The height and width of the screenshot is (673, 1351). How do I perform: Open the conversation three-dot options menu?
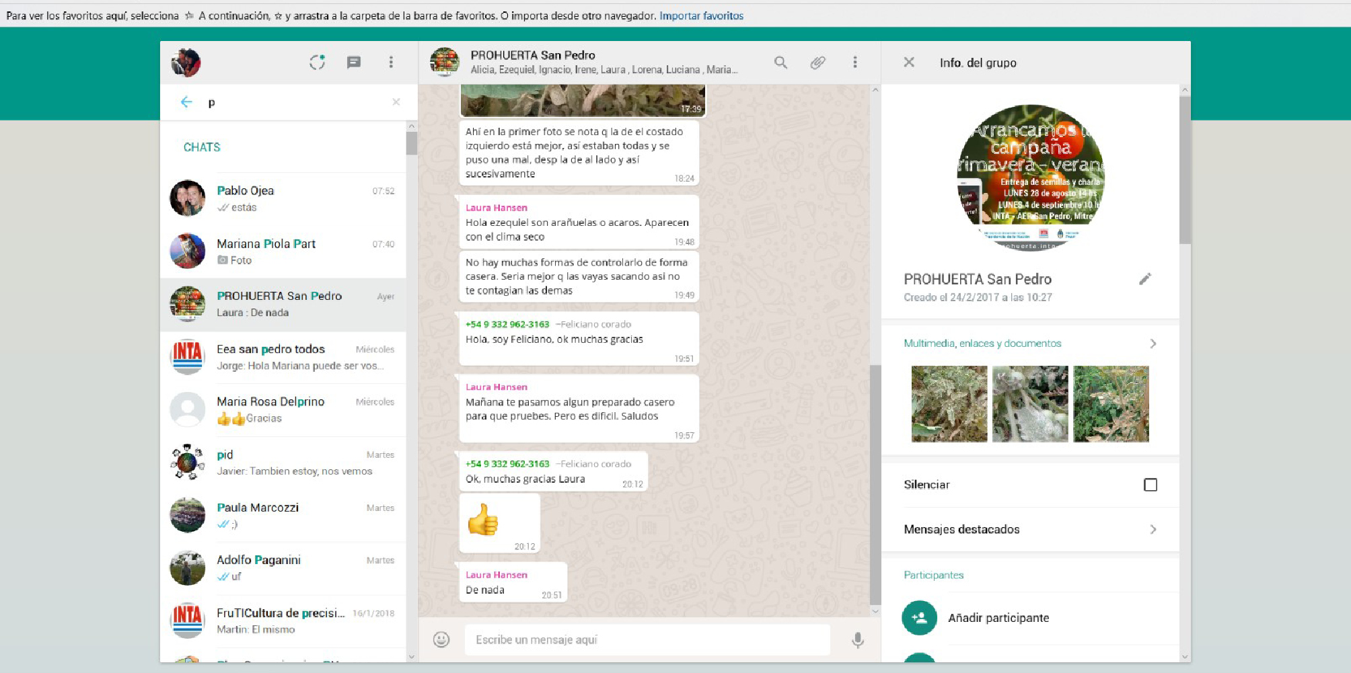tap(855, 63)
